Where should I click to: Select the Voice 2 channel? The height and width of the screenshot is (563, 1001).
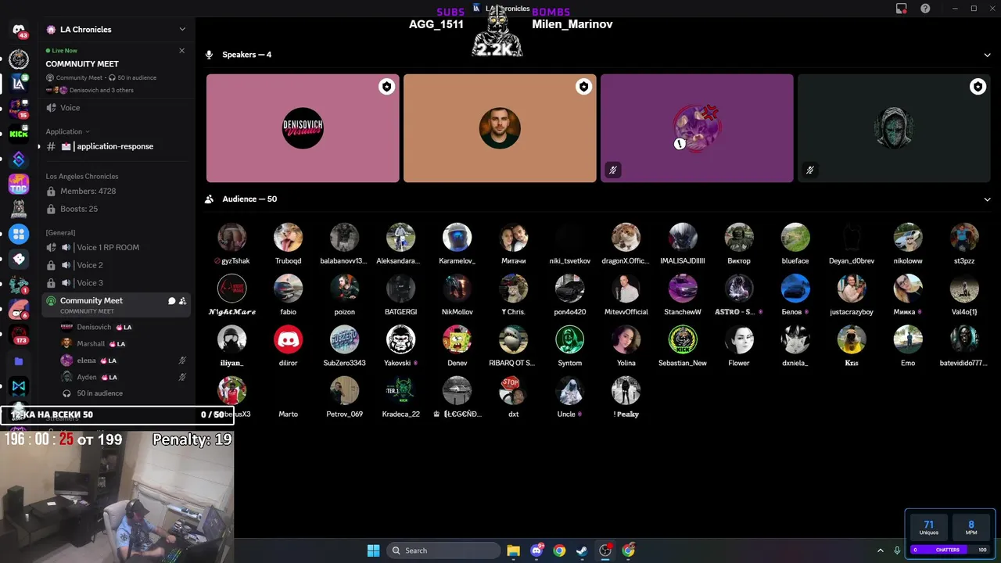tap(116, 265)
